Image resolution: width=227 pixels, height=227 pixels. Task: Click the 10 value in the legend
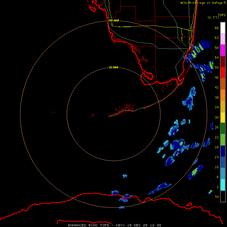217,167
